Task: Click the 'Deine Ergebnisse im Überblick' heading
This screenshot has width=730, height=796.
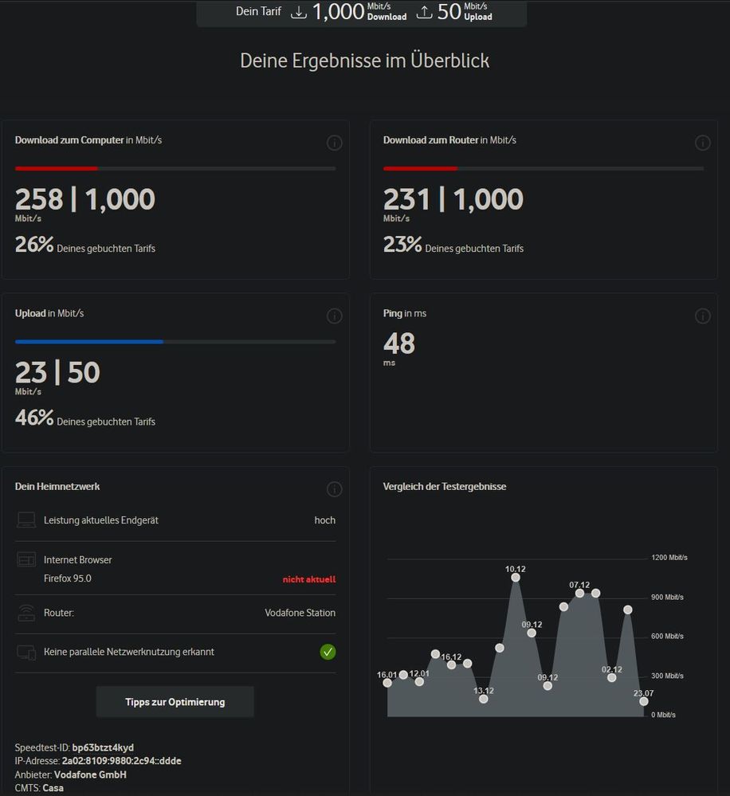Action: coord(364,61)
